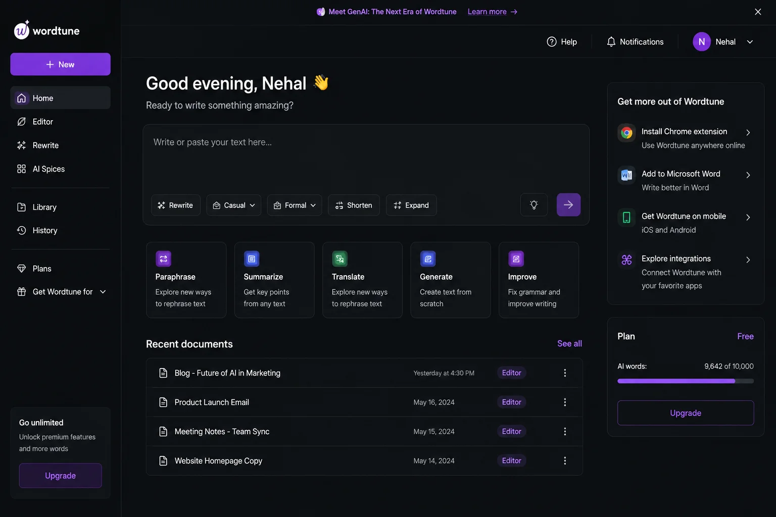Click the Editor tag for Website Homepage Copy
Image resolution: width=776 pixels, height=517 pixels.
(x=511, y=460)
